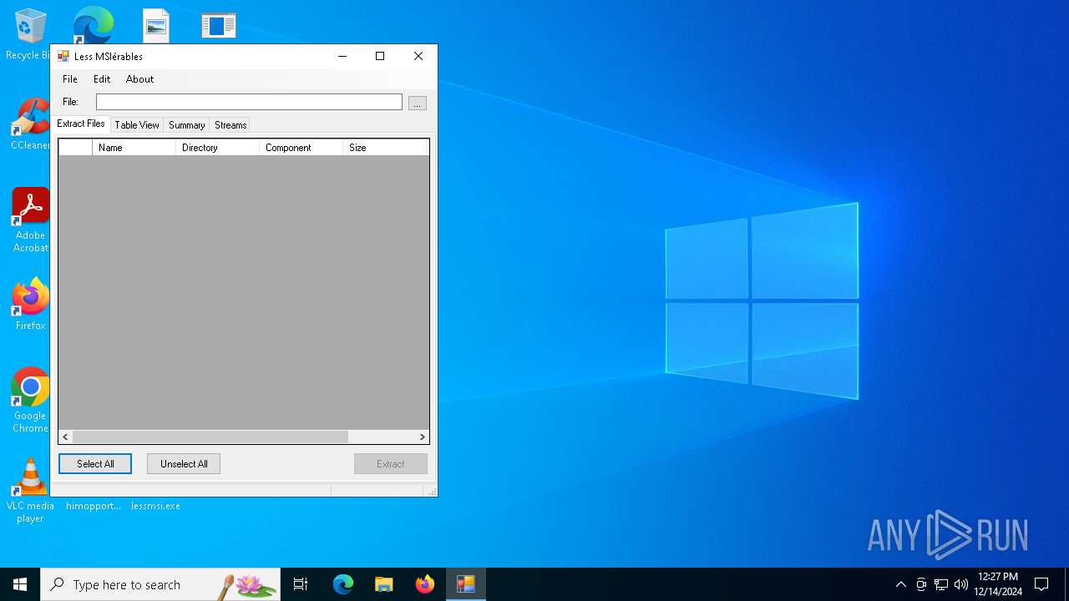Sort by the Component column header
This screenshot has height=601, width=1069.
[x=301, y=148]
